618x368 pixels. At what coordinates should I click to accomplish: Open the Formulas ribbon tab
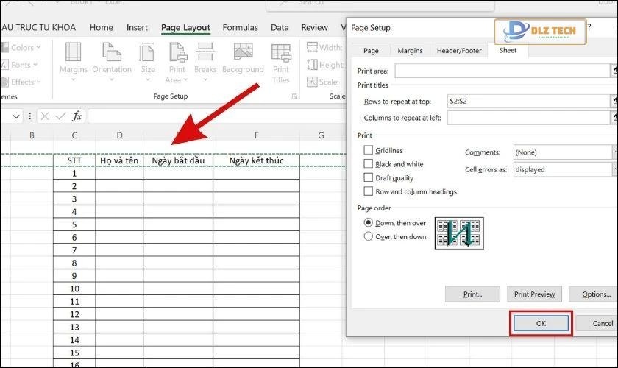coord(240,28)
